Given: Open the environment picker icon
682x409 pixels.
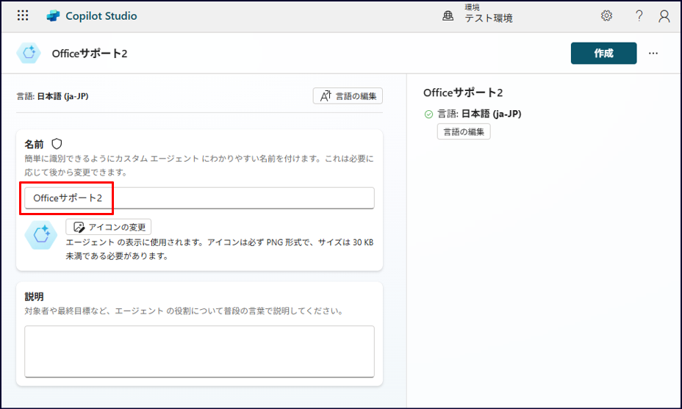Looking at the screenshot, I should 448,16.
